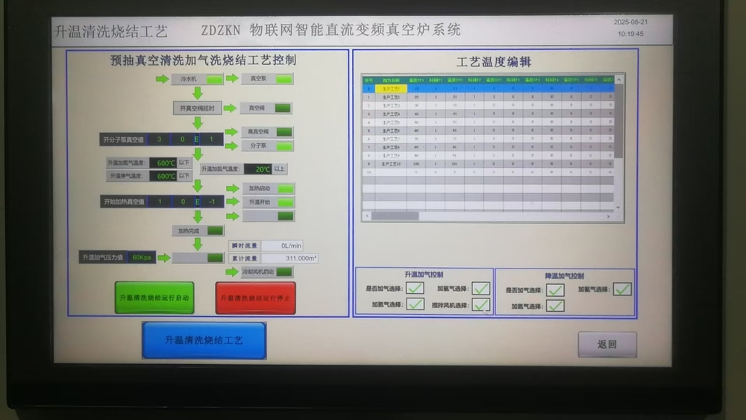Click the table's horizontal scrollbar thumb
Screen dimensions: 746x420
[x=395, y=216]
